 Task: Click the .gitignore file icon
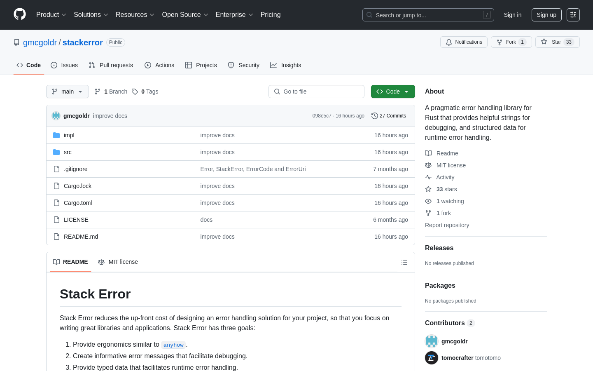point(56,169)
